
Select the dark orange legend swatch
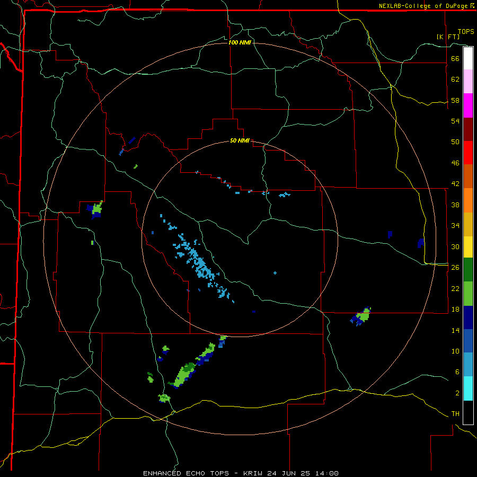click(x=468, y=176)
